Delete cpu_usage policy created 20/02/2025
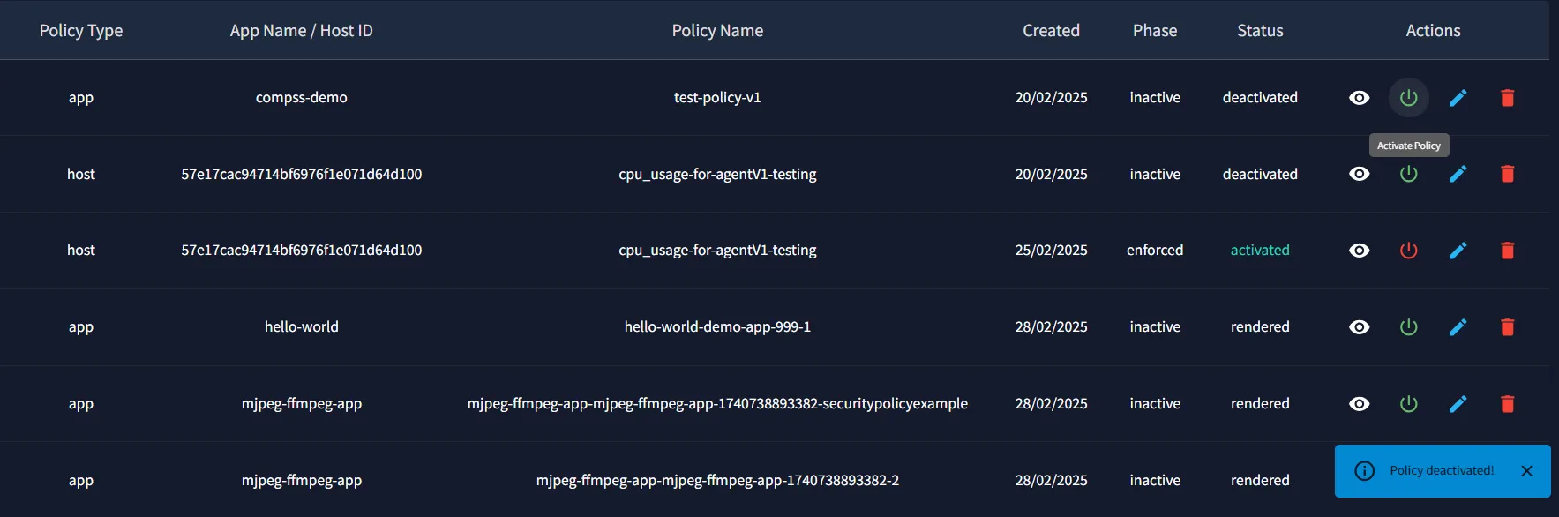The height and width of the screenshot is (517, 1559). click(x=1507, y=174)
